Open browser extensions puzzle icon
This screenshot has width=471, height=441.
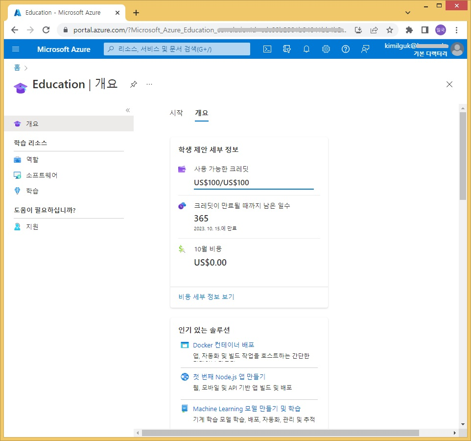(x=409, y=30)
